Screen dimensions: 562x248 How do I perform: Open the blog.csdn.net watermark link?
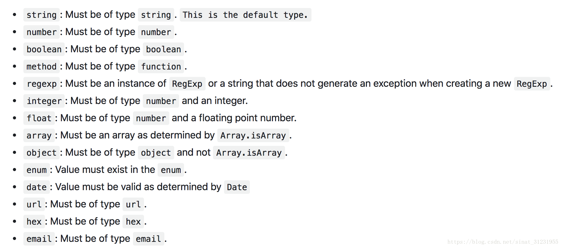(x=503, y=242)
